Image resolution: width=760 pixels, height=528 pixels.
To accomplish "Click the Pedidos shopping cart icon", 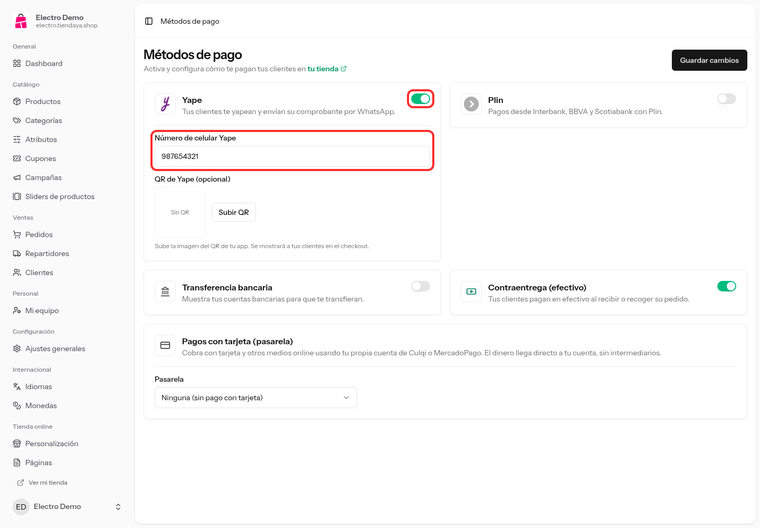I will pos(17,234).
